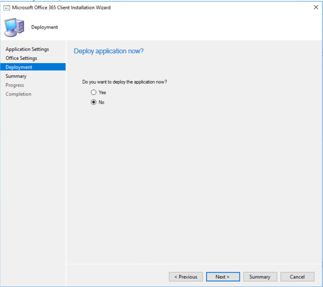The width and height of the screenshot is (323, 287).
Task: Click the 'Deployment' header label
Action: [x=44, y=27]
